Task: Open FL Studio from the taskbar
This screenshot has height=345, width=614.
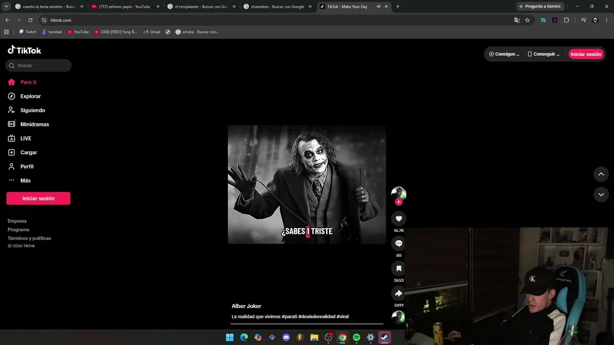Action: [x=300, y=337]
